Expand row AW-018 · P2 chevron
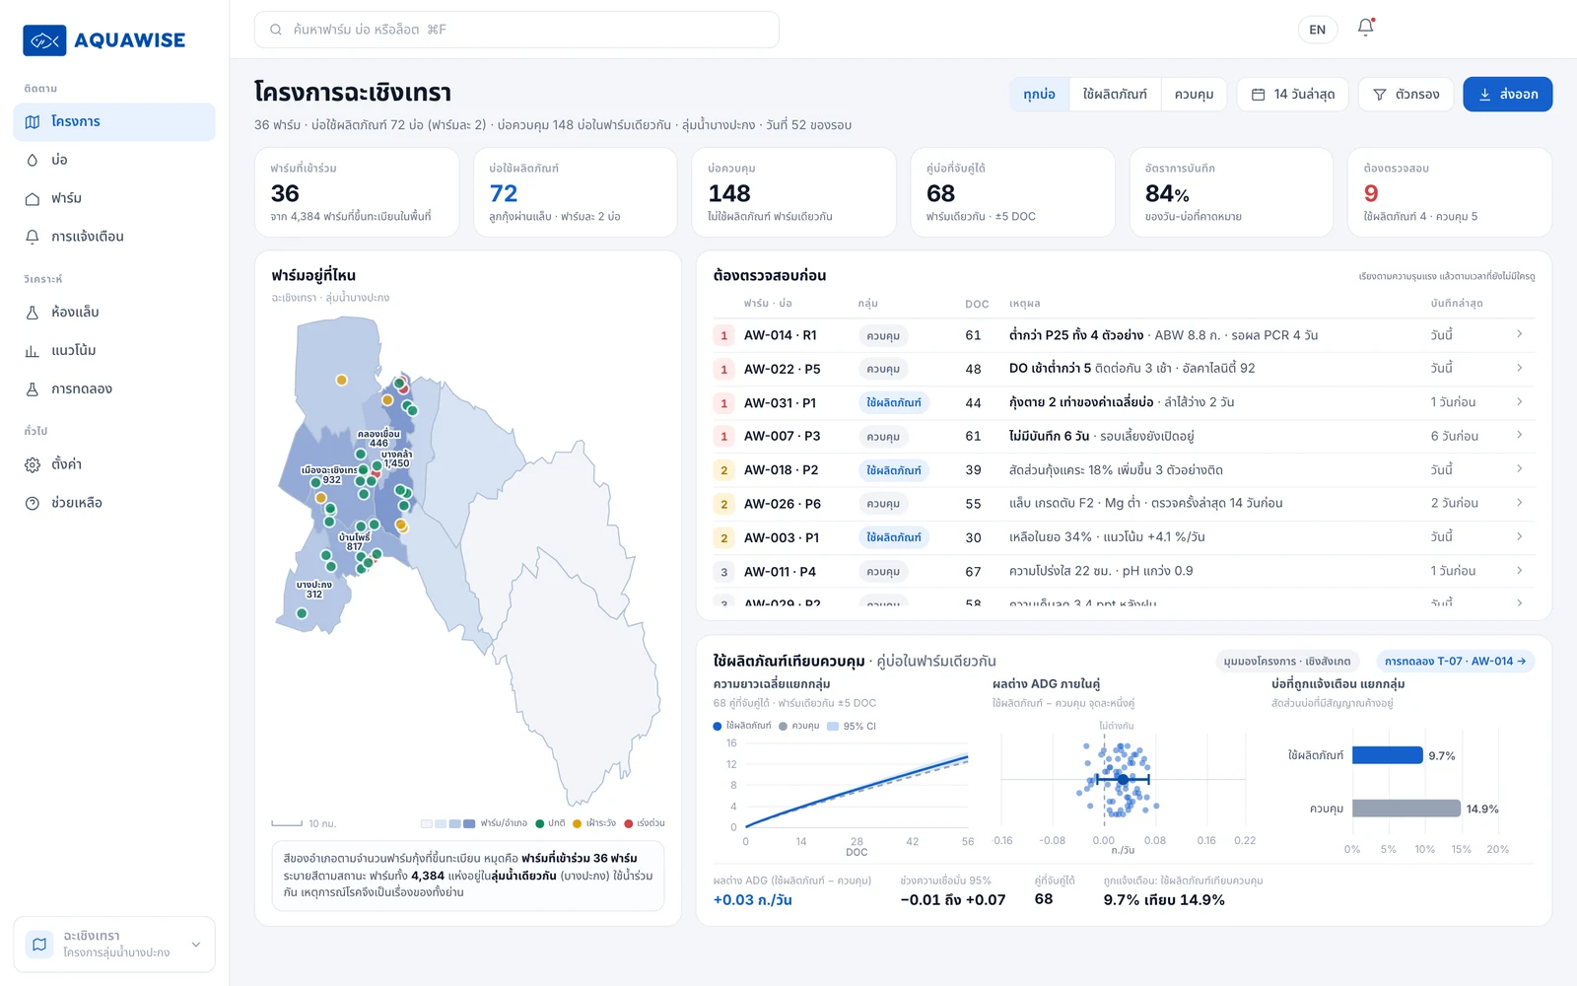Image resolution: width=1577 pixels, height=986 pixels. [x=1519, y=468]
